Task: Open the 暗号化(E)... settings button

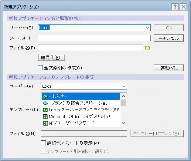Action: tap(52, 58)
